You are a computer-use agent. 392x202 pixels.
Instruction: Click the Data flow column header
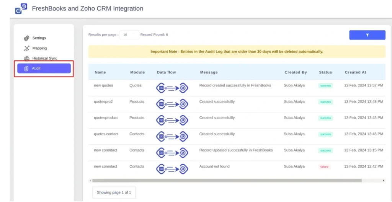(x=167, y=72)
